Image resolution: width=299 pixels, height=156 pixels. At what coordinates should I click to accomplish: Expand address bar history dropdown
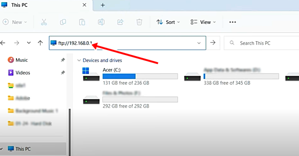pos(199,43)
